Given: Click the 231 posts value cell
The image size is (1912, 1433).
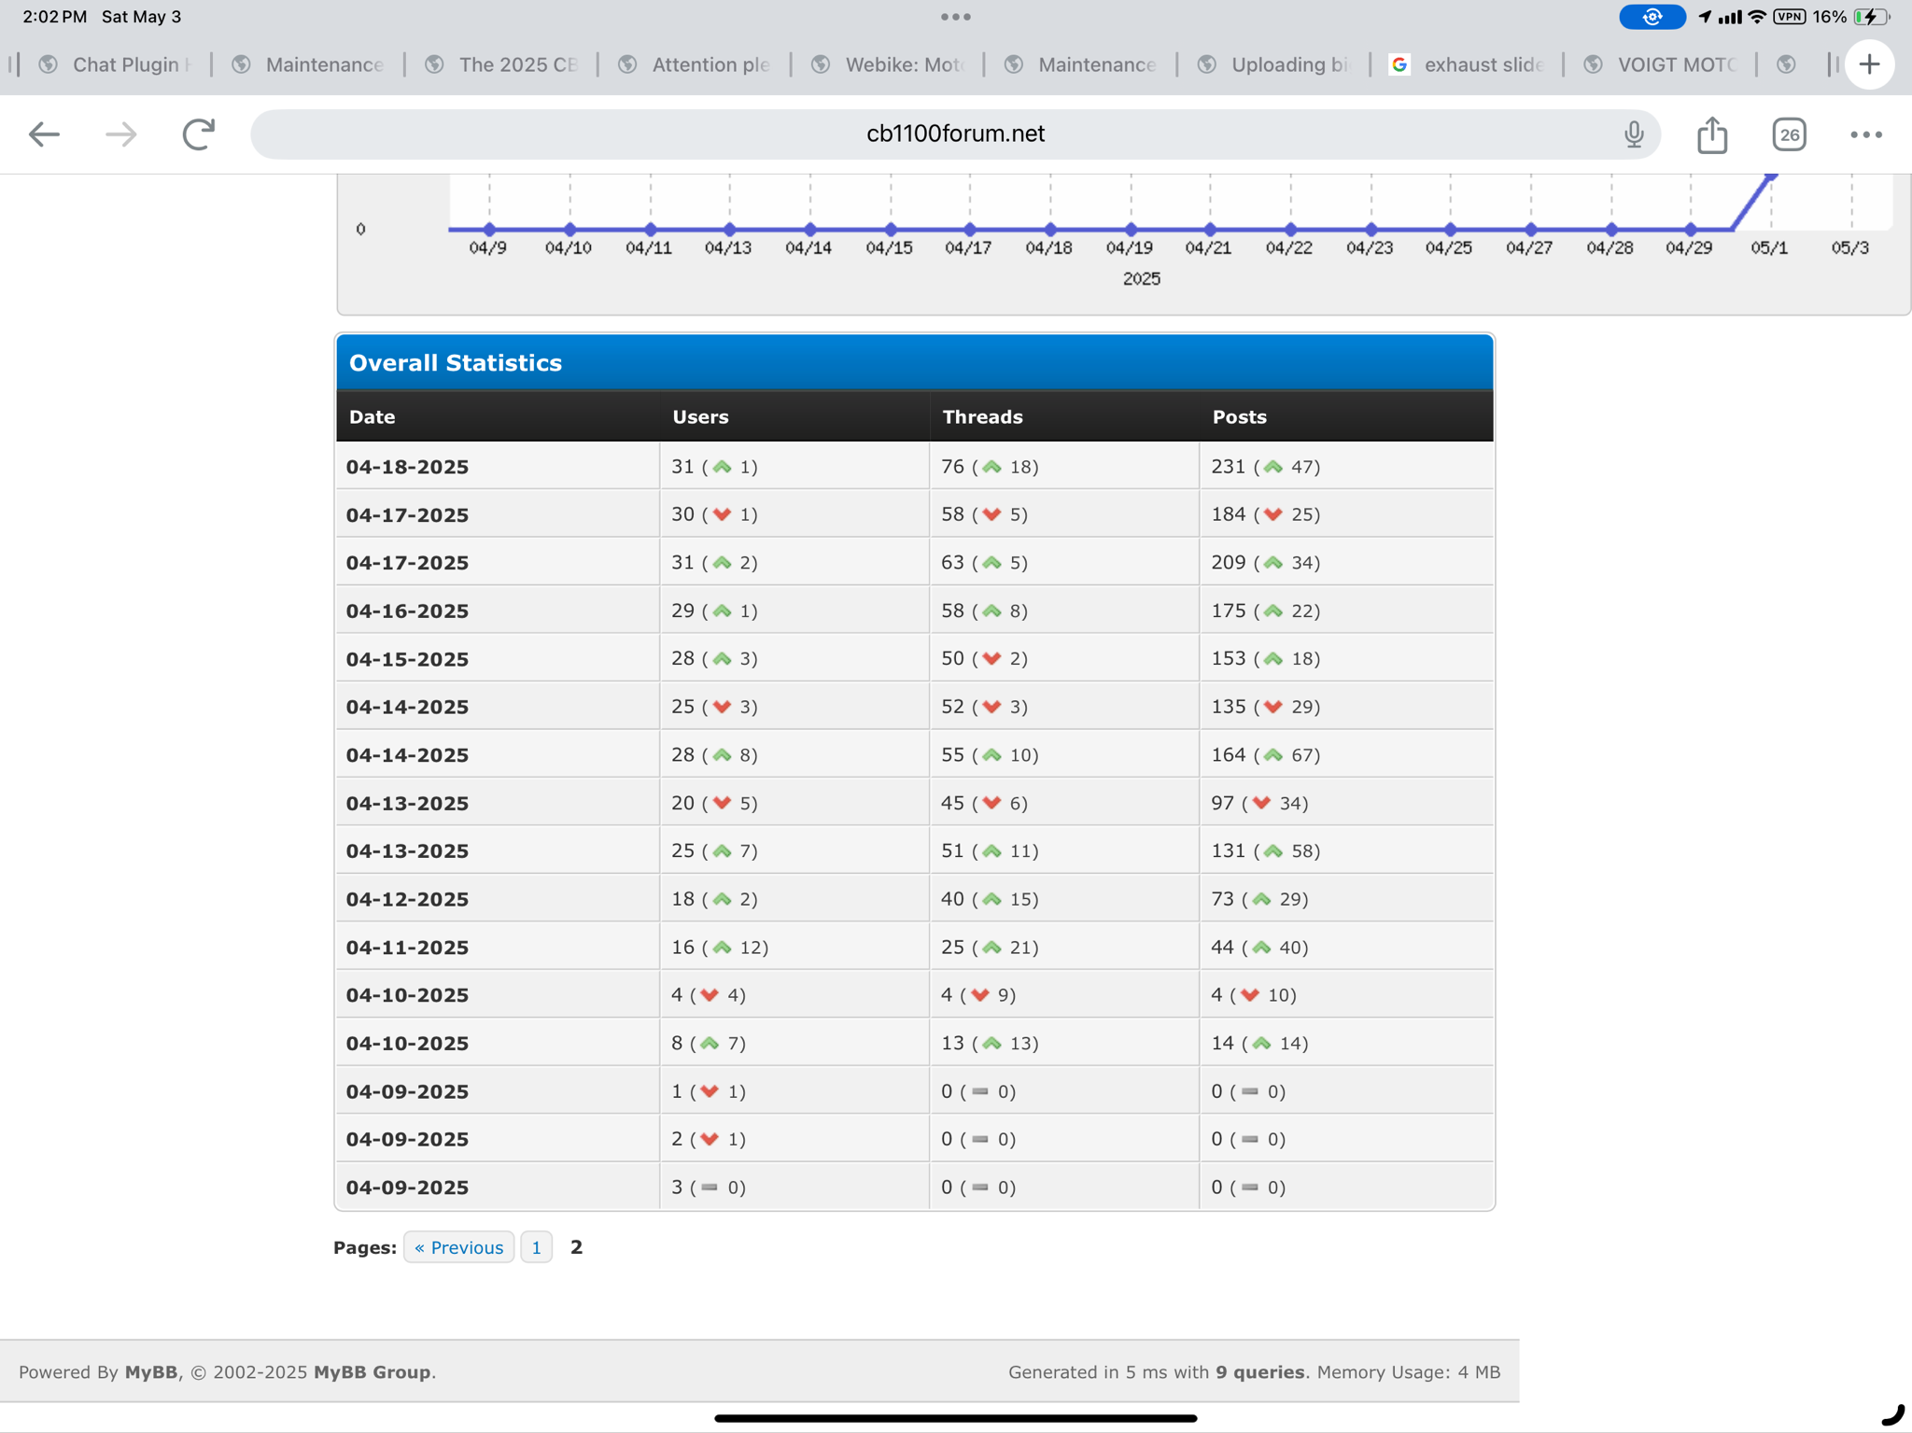Looking at the screenshot, I should point(1346,466).
